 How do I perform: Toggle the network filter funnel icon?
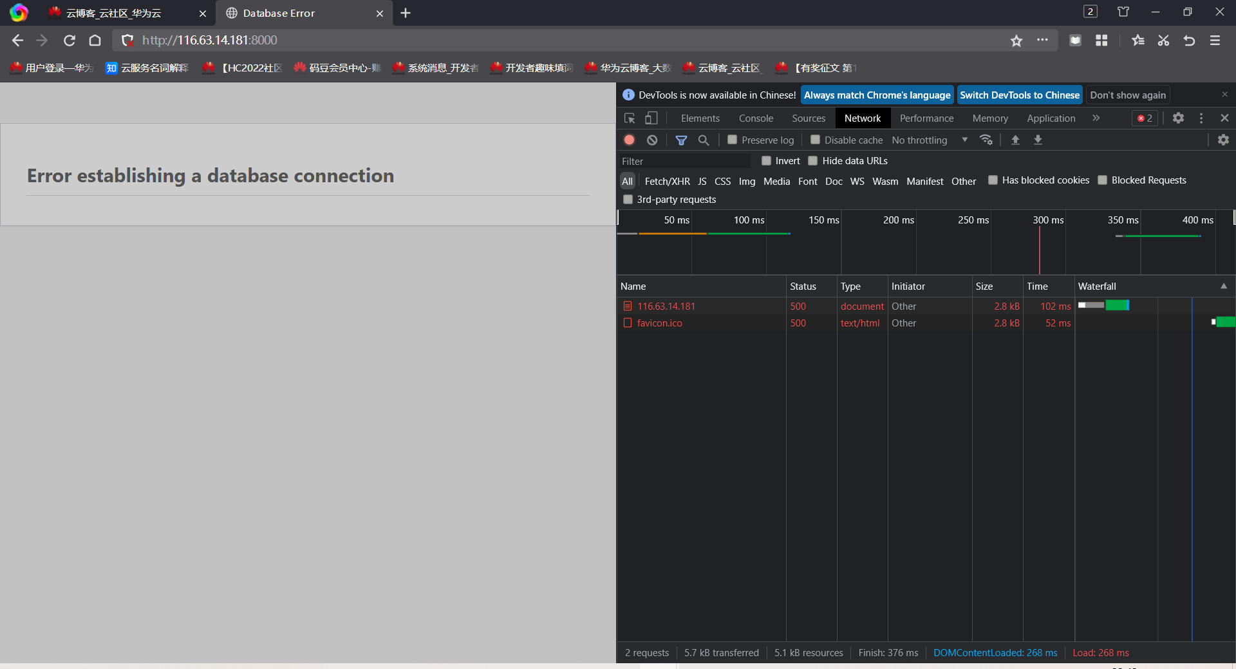click(x=681, y=140)
